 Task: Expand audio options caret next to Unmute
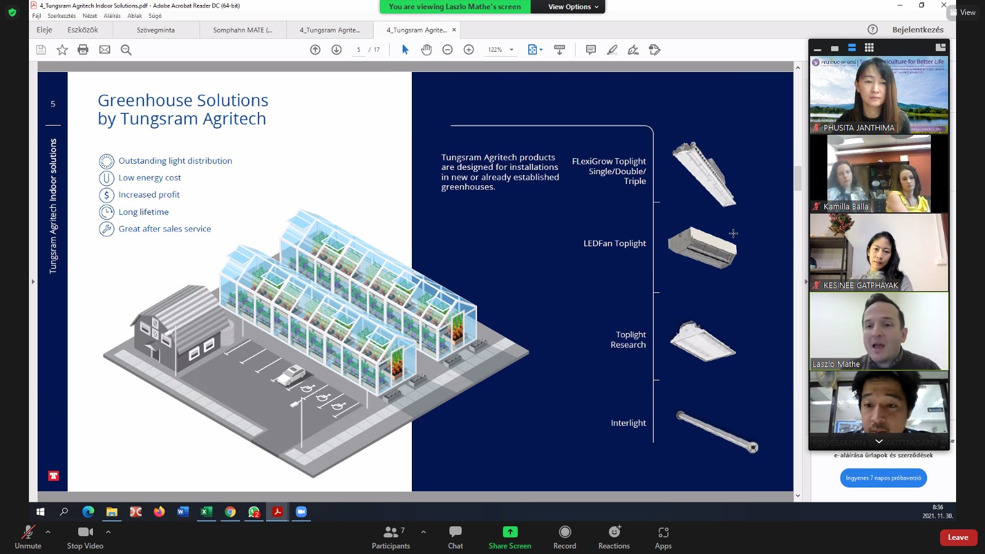(x=48, y=532)
